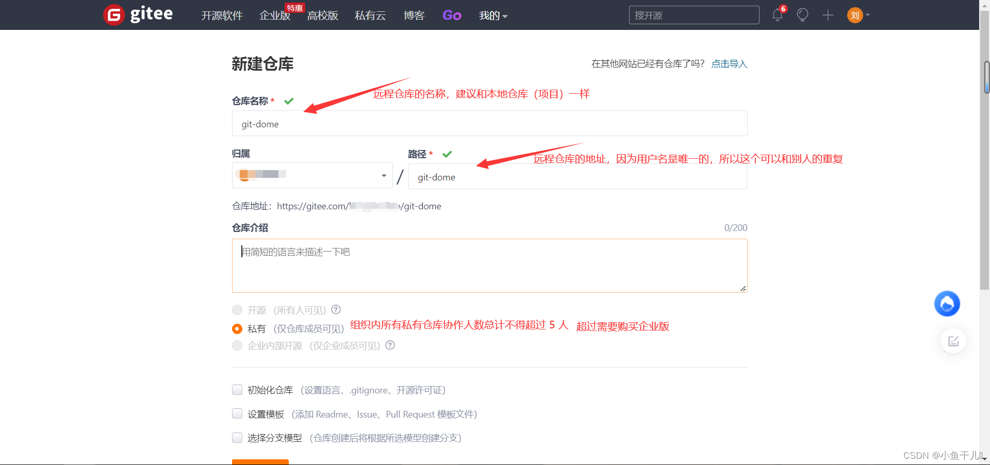Select the 企业内部开源 radio button
The image size is (990, 465).
(x=237, y=345)
